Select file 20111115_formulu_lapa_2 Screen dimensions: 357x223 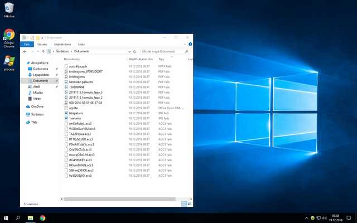click(85, 98)
